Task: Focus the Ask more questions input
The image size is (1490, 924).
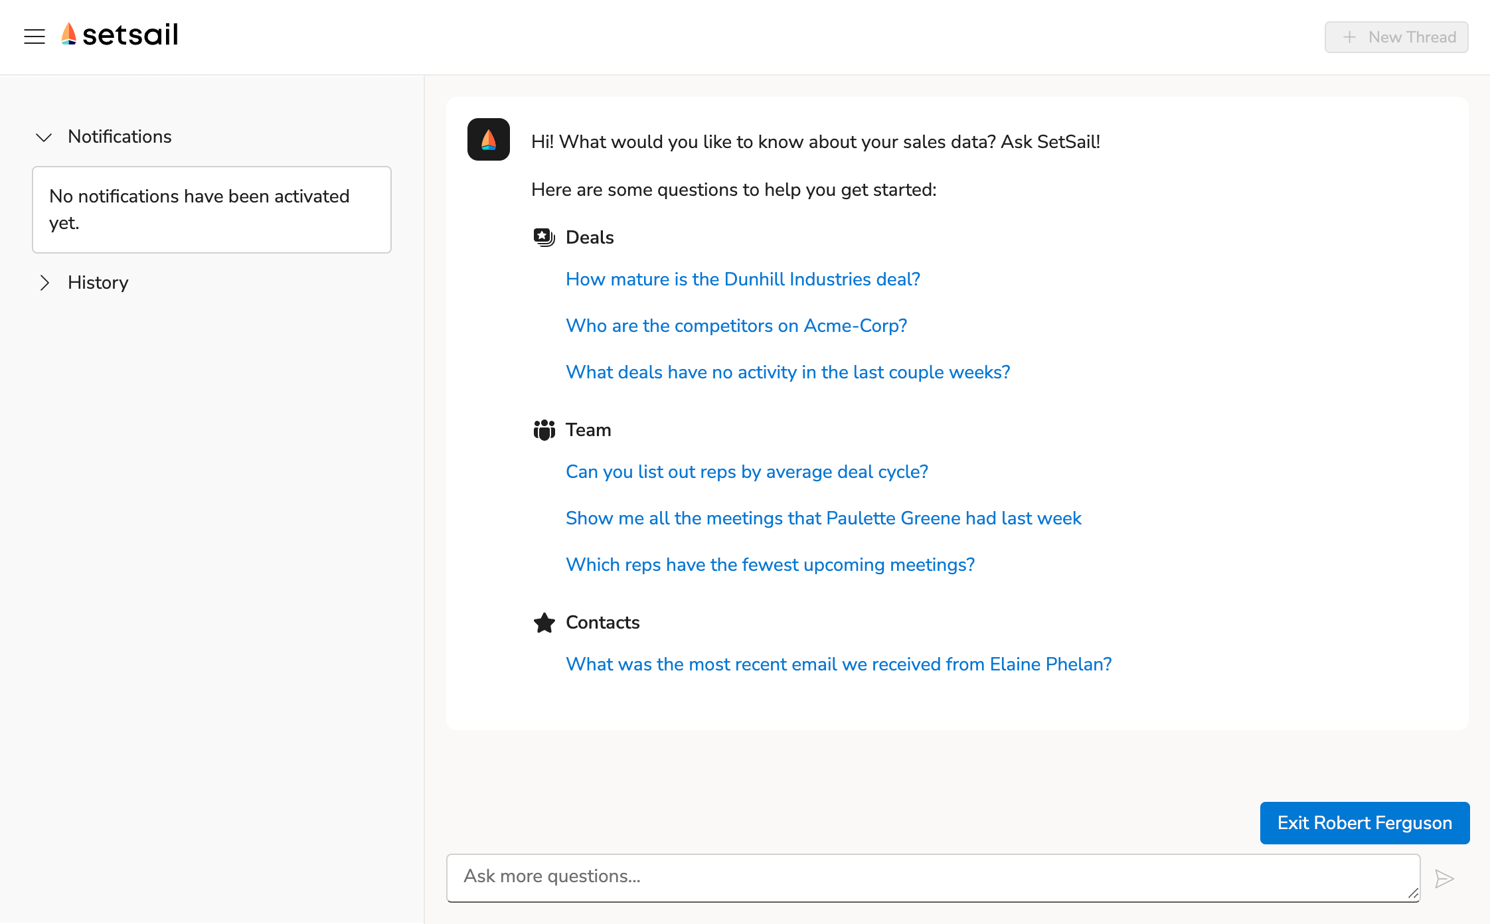Action: pos(933,878)
